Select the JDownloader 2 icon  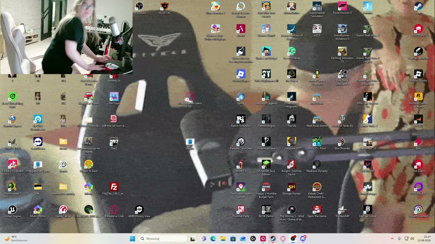(x=13, y=189)
